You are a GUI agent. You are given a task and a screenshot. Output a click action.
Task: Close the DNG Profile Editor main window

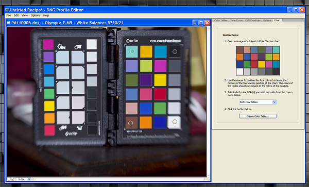tap(302, 10)
